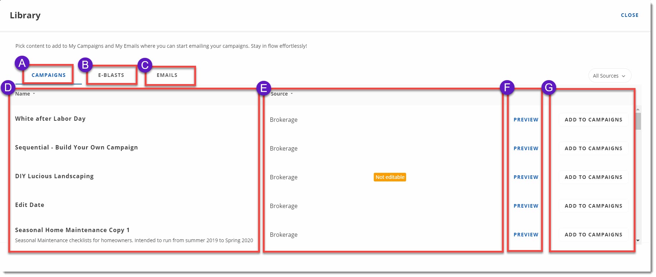
Task: Open the E-Blasts tab
Action: point(111,75)
